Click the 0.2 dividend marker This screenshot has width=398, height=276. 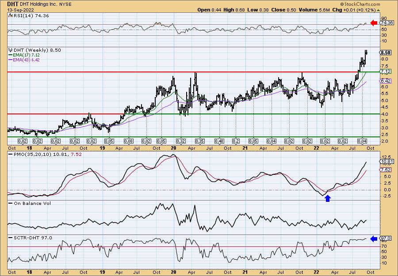click(x=236, y=141)
